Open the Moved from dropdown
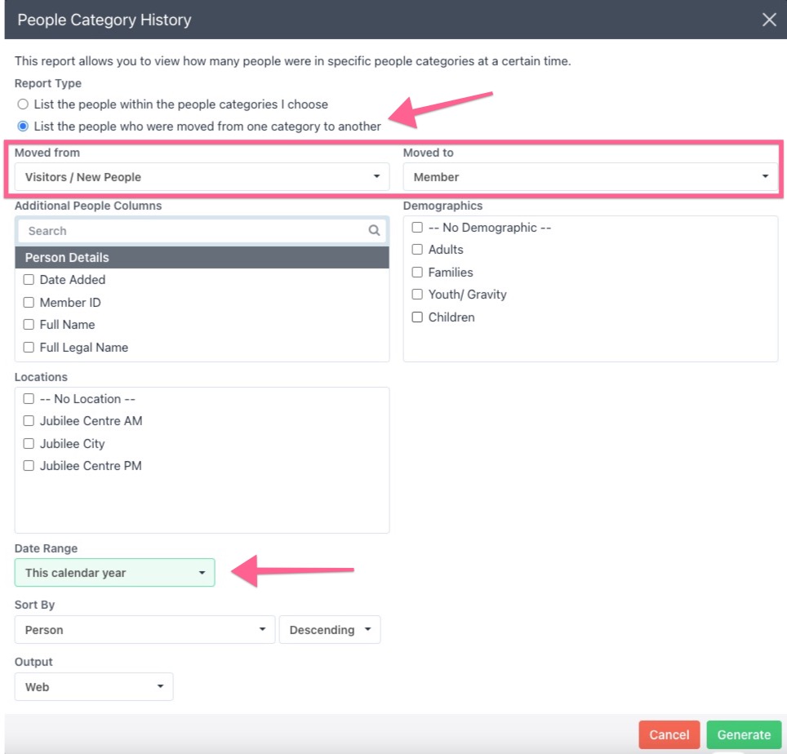Image resolution: width=787 pixels, height=754 pixels. [x=202, y=177]
